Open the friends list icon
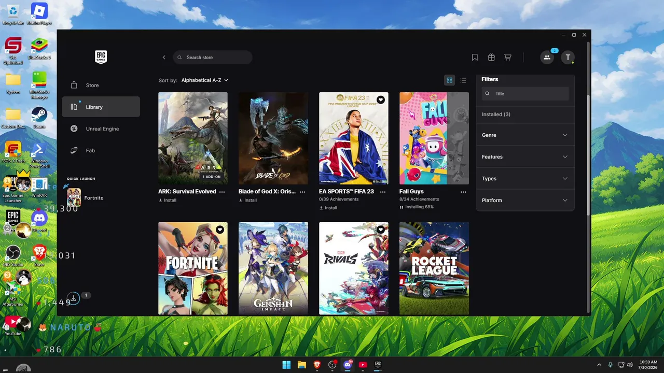The image size is (664, 373). (x=547, y=58)
